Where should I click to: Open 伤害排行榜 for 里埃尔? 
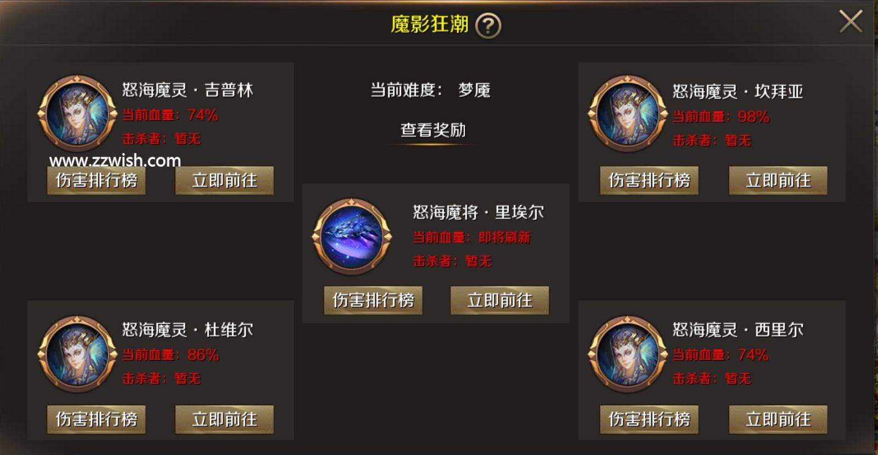373,300
